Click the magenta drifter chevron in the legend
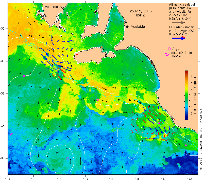The image size is (203, 182). click(167, 55)
